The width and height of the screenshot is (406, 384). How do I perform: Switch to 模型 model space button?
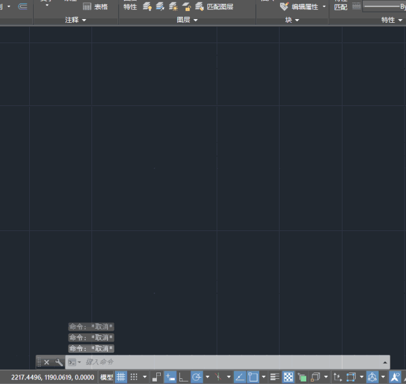coord(106,377)
